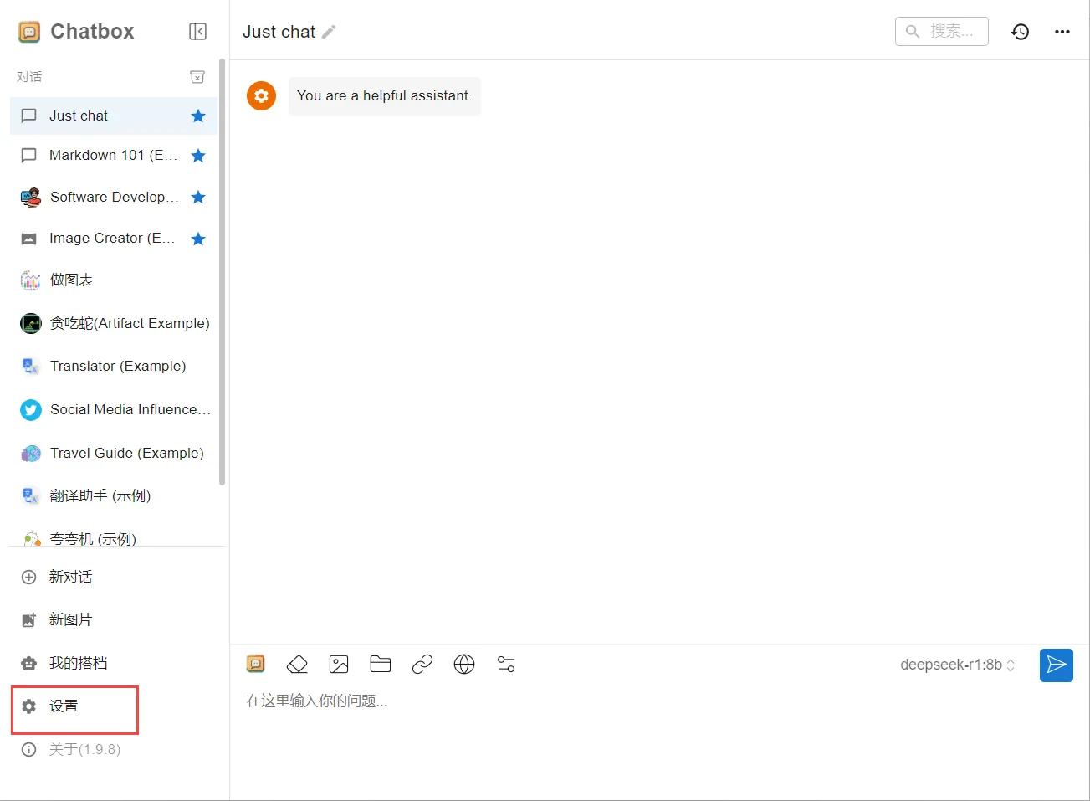Start a new chat with 新对话
Viewport: 1090px width, 801px height.
(114, 577)
